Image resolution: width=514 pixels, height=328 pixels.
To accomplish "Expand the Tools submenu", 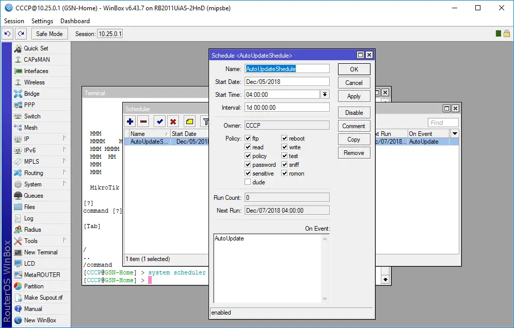I will pyautogui.click(x=65, y=240).
